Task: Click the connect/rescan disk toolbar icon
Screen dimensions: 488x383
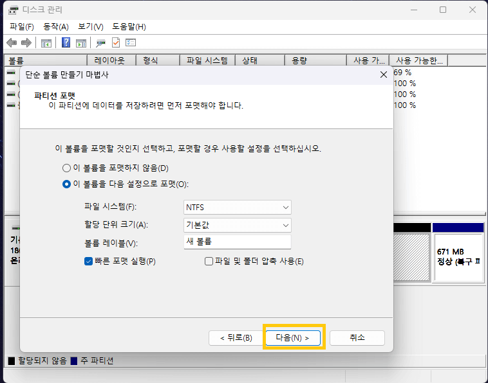Action: coord(100,43)
